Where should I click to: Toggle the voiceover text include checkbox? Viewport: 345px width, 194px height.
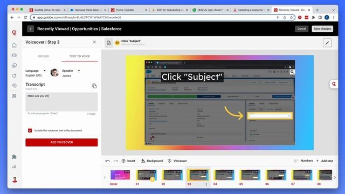[x=30, y=130]
